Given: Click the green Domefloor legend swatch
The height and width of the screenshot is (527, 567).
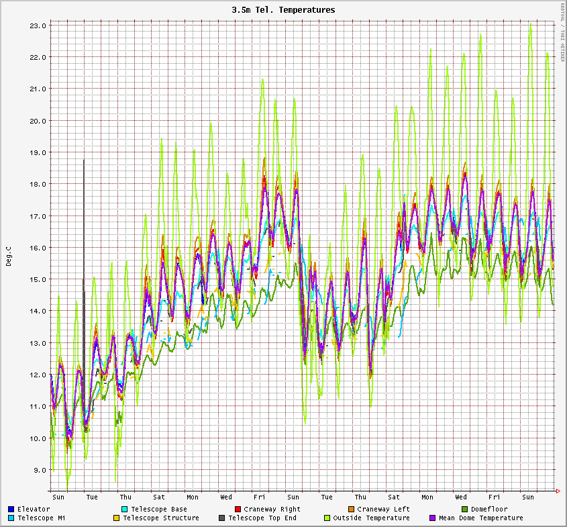Looking at the screenshot, I should coord(464,510).
